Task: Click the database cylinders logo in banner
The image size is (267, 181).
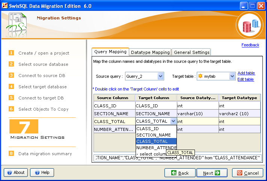Action: pyautogui.click(x=250, y=25)
